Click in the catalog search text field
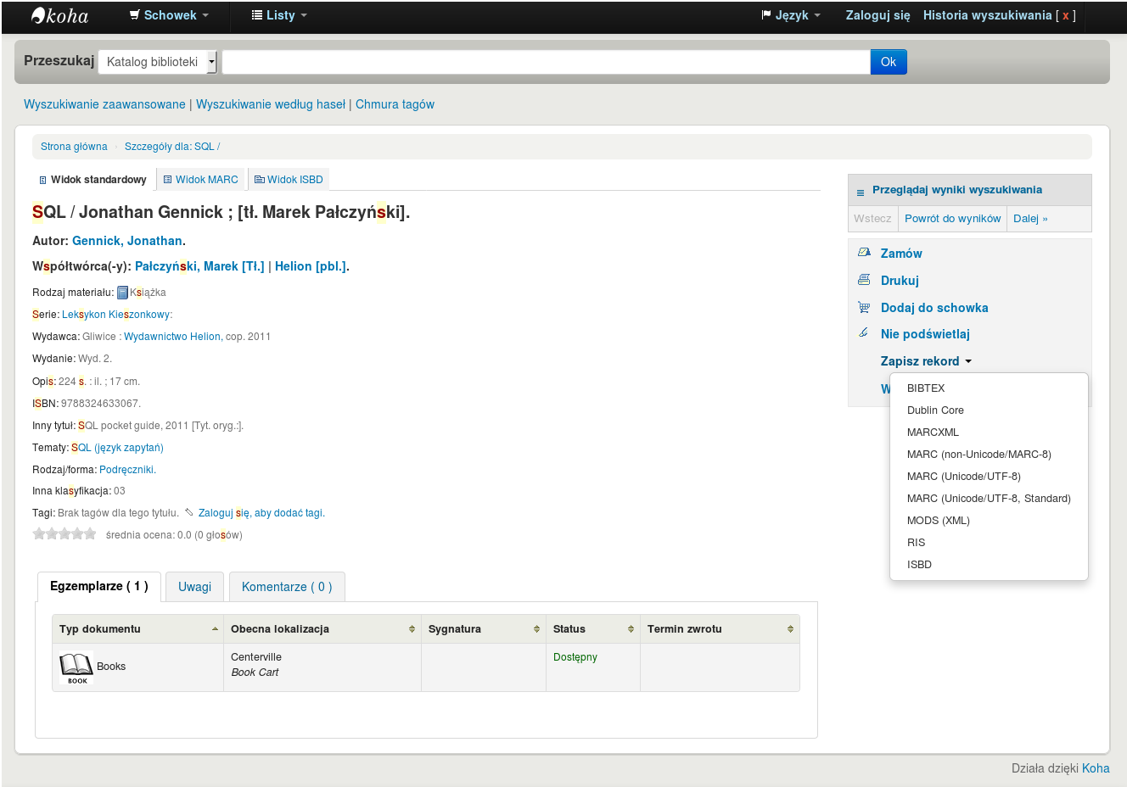Screen dimensions: 1127x787 click(546, 62)
